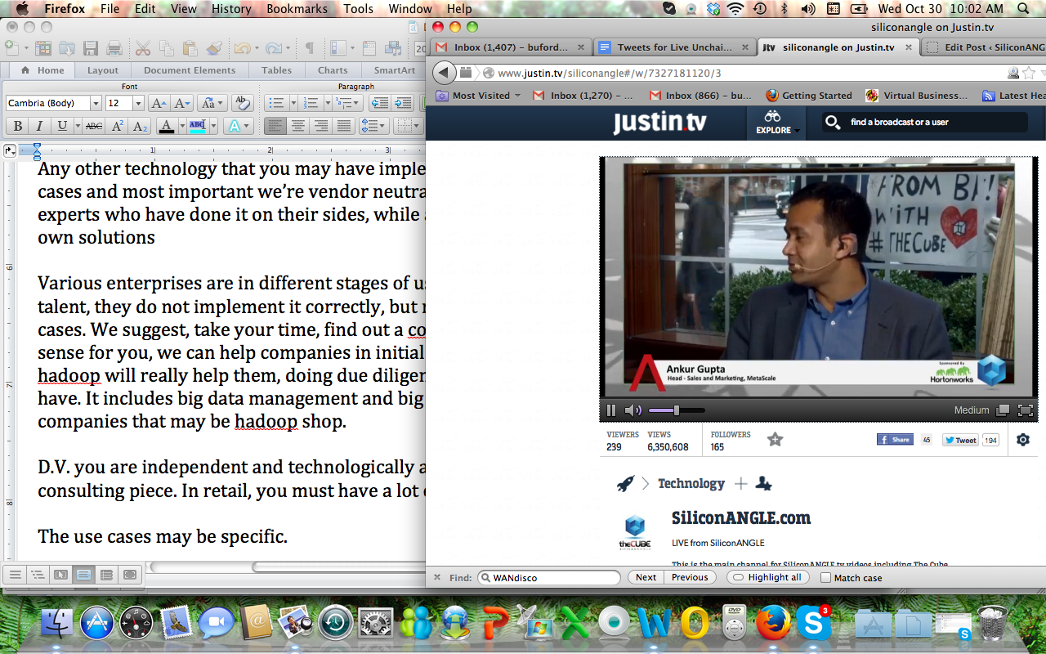This screenshot has width=1046, height=654.
Task: Open the Templates gallery icon in Word
Action: click(x=43, y=48)
